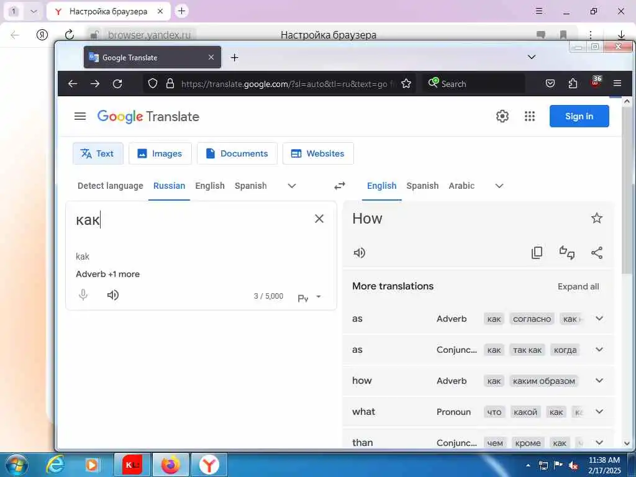Bookmark this page with address bar star
636x477 pixels.
406,84
